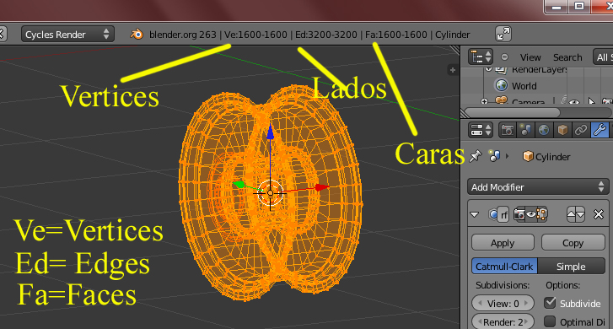Click the Outliner bottom-left corner split widget

[465, 113]
